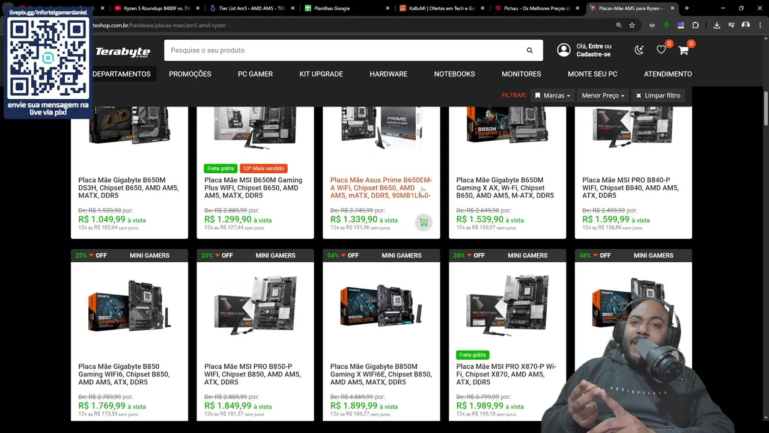Go to PC GAMER section
Screen dimensions: 769x433
click(255, 74)
